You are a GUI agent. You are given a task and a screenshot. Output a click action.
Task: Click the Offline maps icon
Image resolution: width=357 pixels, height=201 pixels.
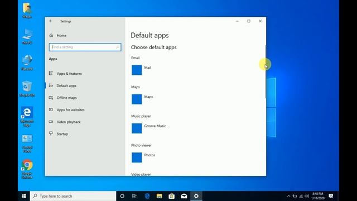click(51, 98)
